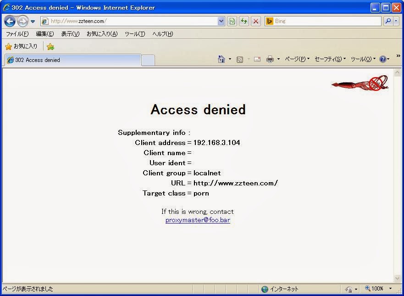The width and height of the screenshot is (404, 296).
Task: Click the blue Help question mark icon
Action: (383, 59)
